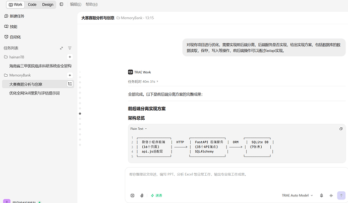The image size is (348, 203).
Task: Click the TRAE Work agent icon
Action: pos(130,72)
